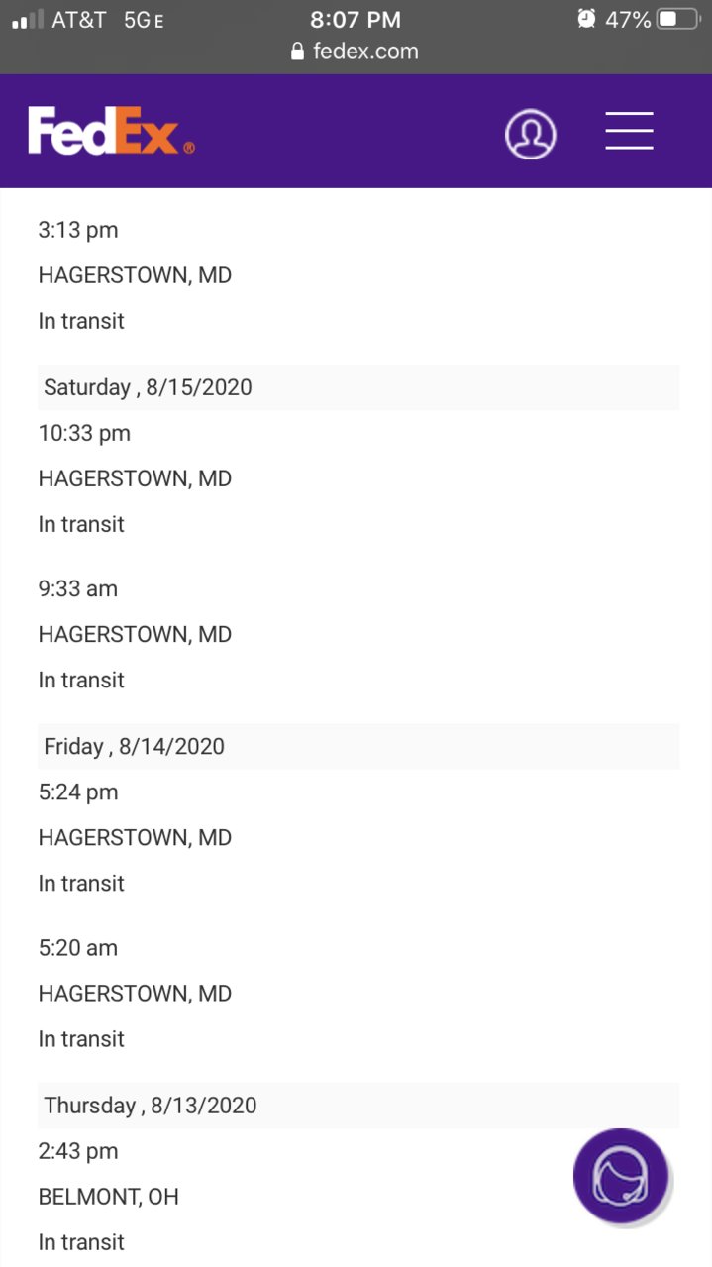Tap the padlock icon beside fedex.com
Image resolution: width=712 pixels, height=1267 pixels.
[x=297, y=52]
